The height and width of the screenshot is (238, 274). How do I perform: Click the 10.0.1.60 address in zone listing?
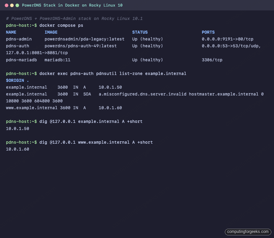110,108
